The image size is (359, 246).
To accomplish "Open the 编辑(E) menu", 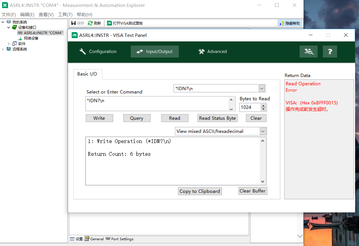I will (x=27, y=15).
